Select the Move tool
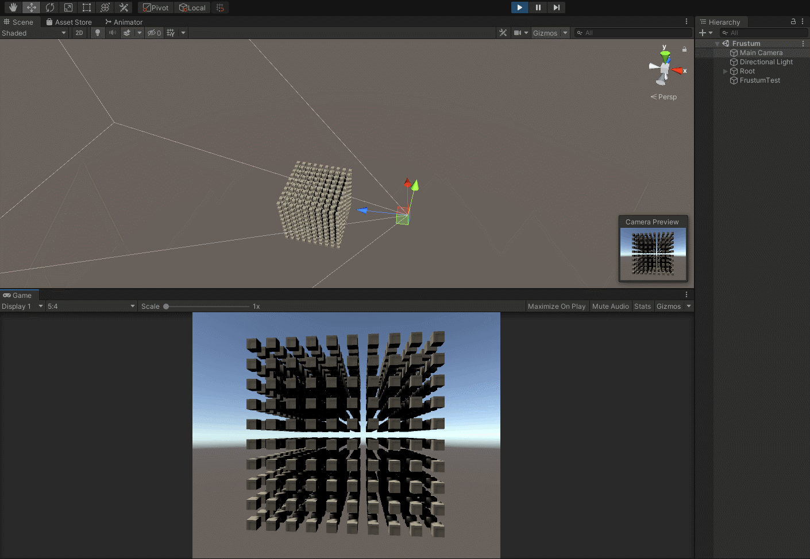 32,7
